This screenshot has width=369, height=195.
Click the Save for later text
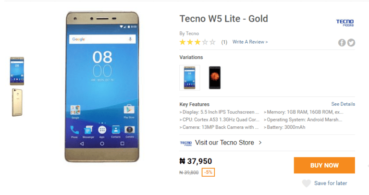(331, 183)
